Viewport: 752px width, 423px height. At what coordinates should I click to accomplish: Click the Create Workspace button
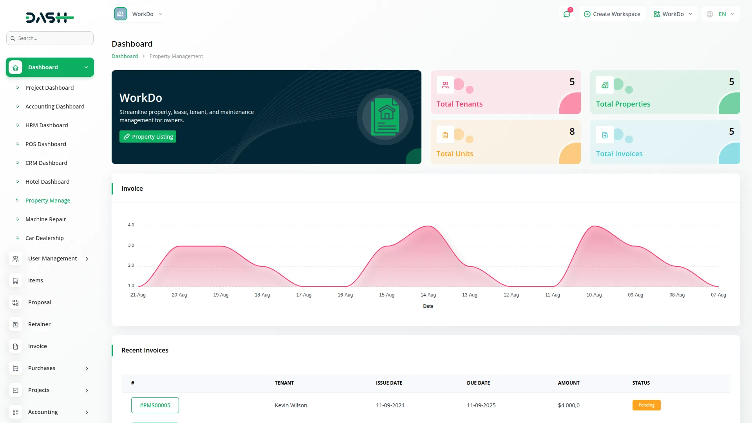612,14
